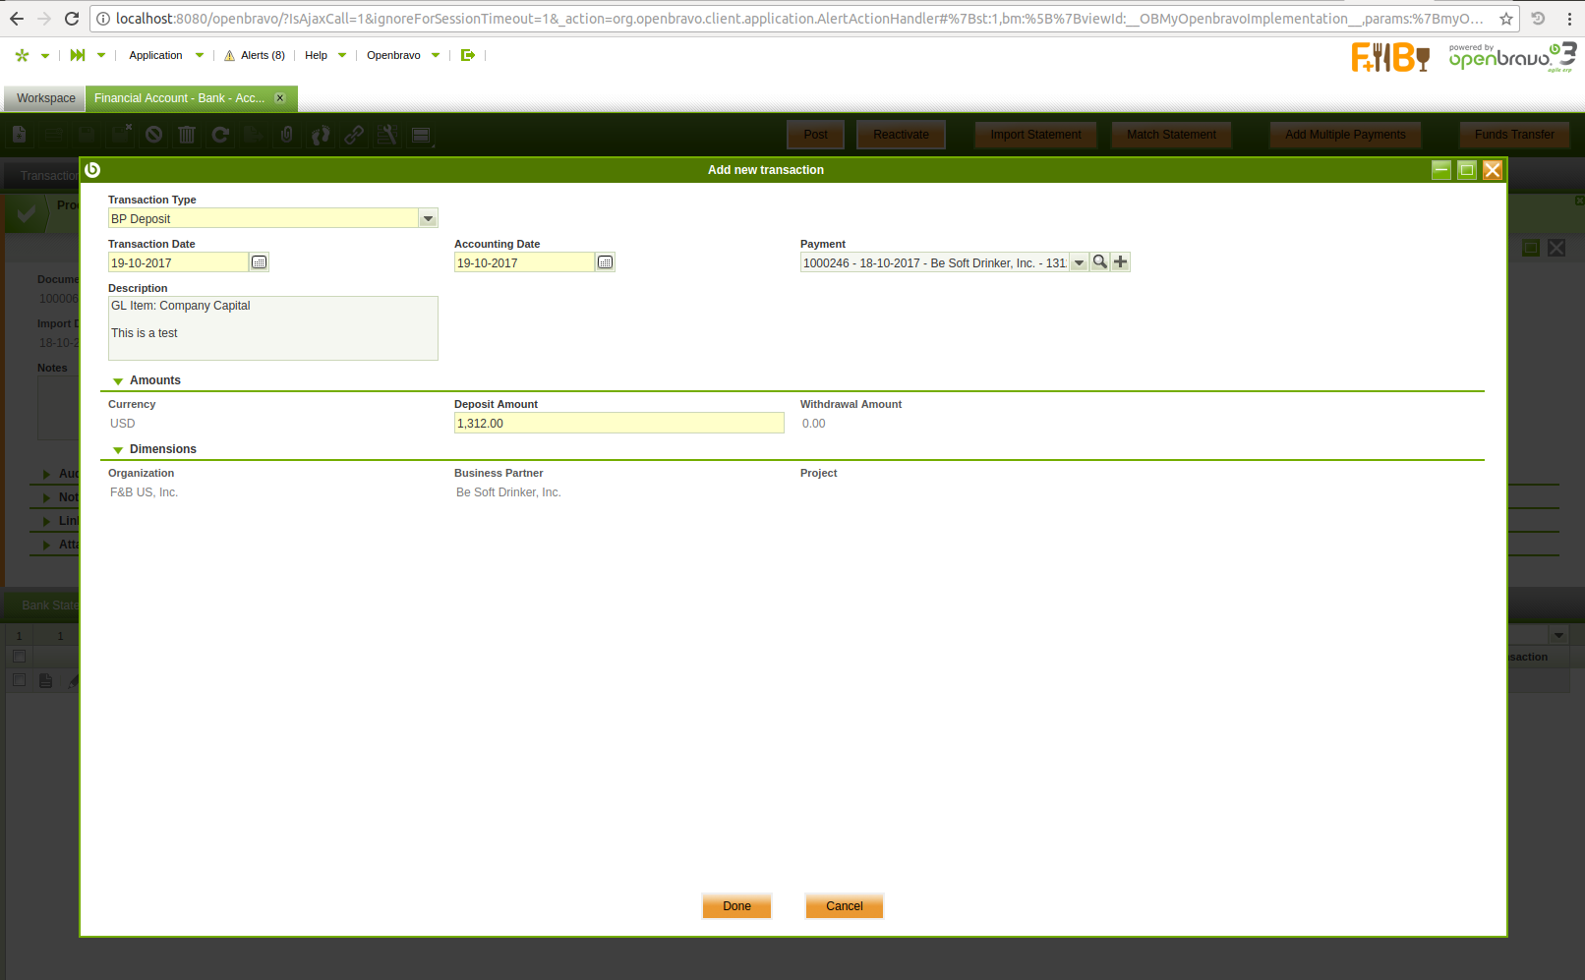This screenshot has width=1585, height=980.
Task: Click the 'F&B US, Inc.' organization value
Action: [x=144, y=492]
